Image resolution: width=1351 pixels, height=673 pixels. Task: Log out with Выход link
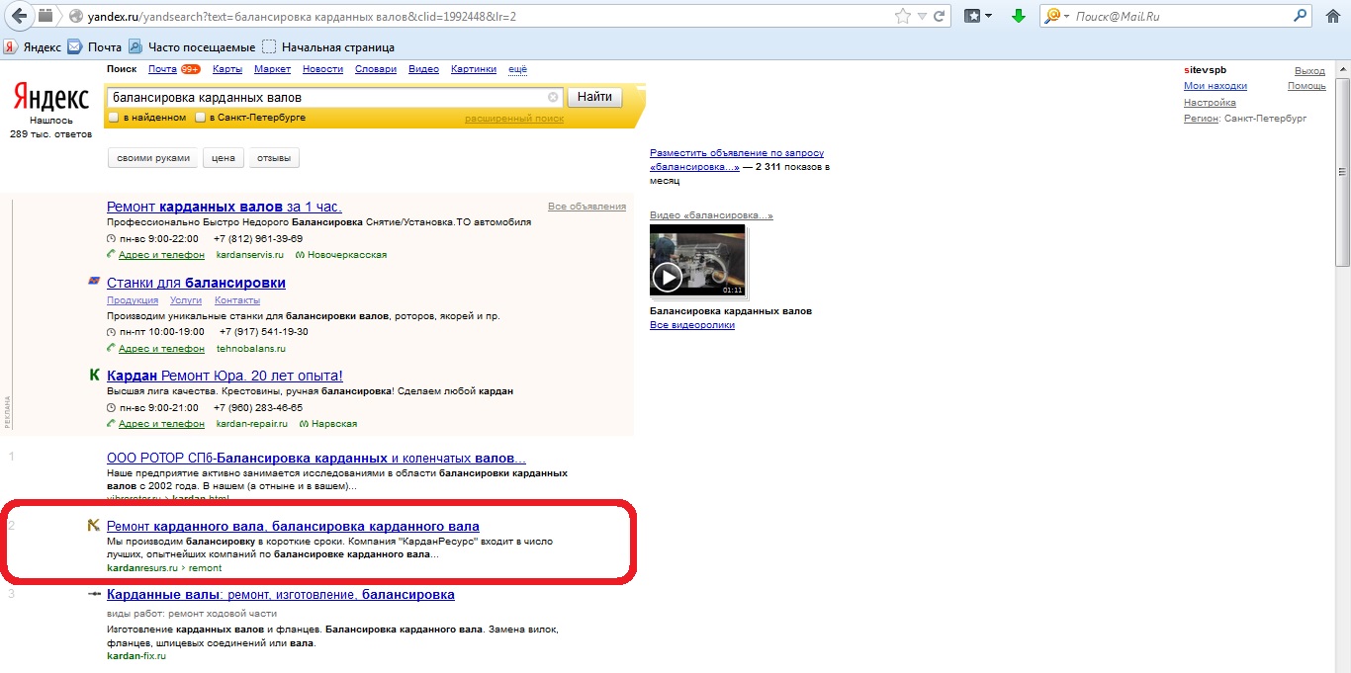[x=1309, y=71]
